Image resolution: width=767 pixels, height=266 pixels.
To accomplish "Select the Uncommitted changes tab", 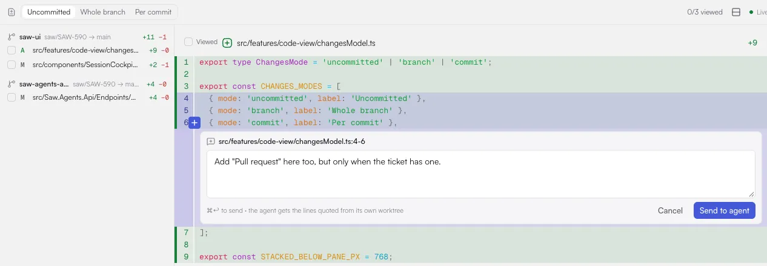I will point(49,12).
